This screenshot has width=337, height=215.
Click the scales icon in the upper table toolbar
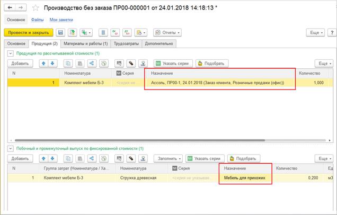(143, 64)
